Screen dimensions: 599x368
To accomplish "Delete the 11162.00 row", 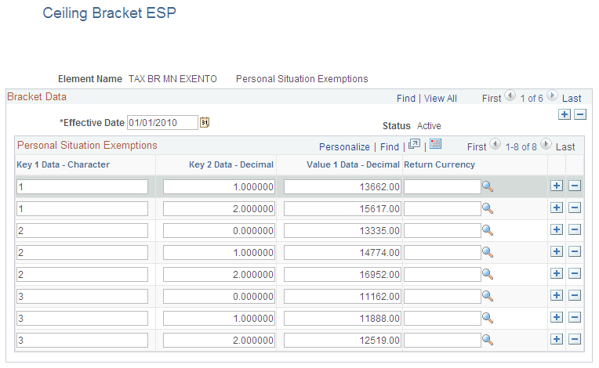I will [x=575, y=295].
